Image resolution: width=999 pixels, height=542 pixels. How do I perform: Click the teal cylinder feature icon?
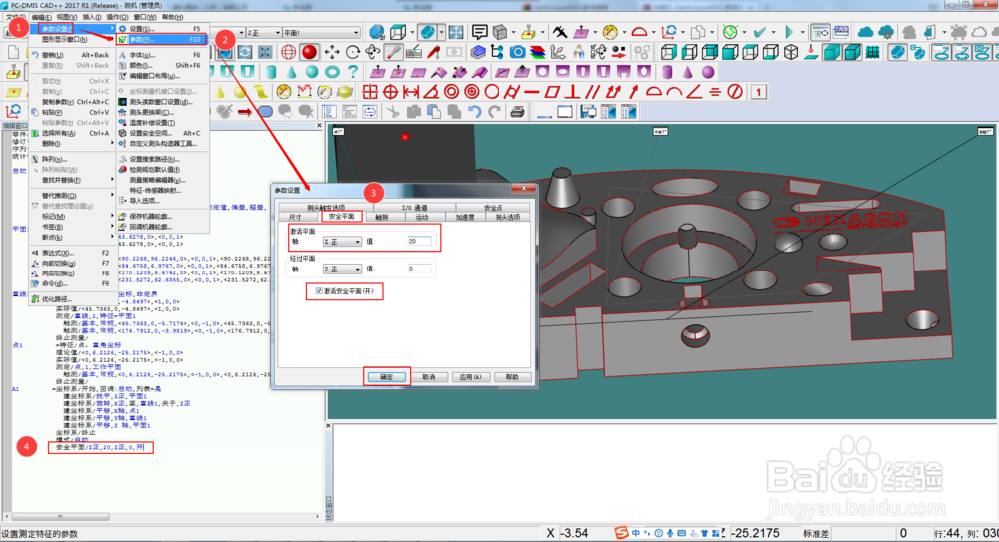pos(271,72)
